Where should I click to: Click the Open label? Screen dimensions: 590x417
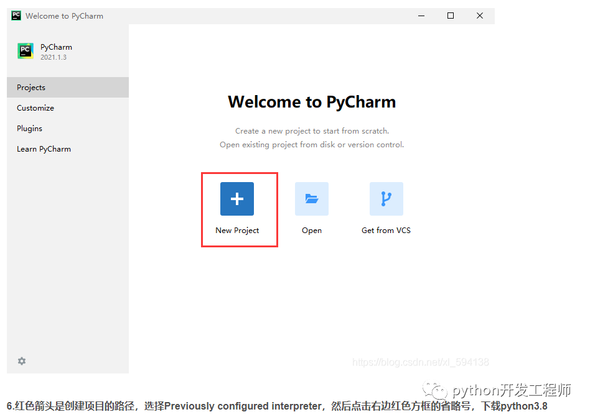coord(312,231)
